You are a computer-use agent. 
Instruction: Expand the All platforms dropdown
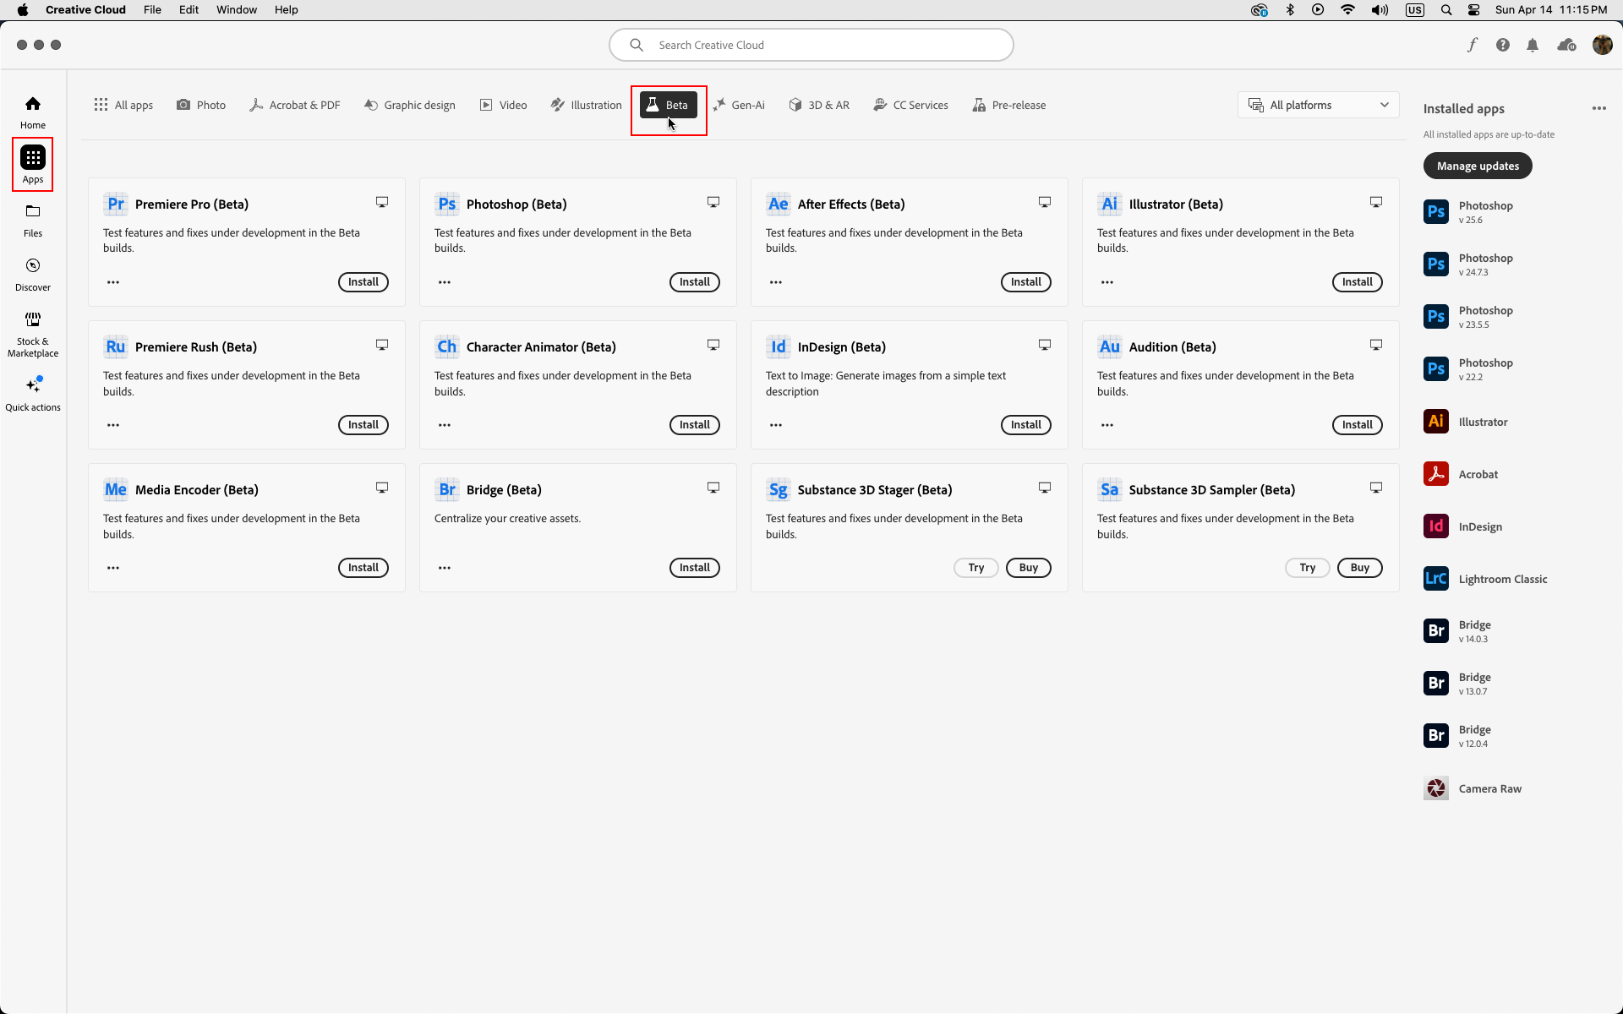pos(1317,104)
